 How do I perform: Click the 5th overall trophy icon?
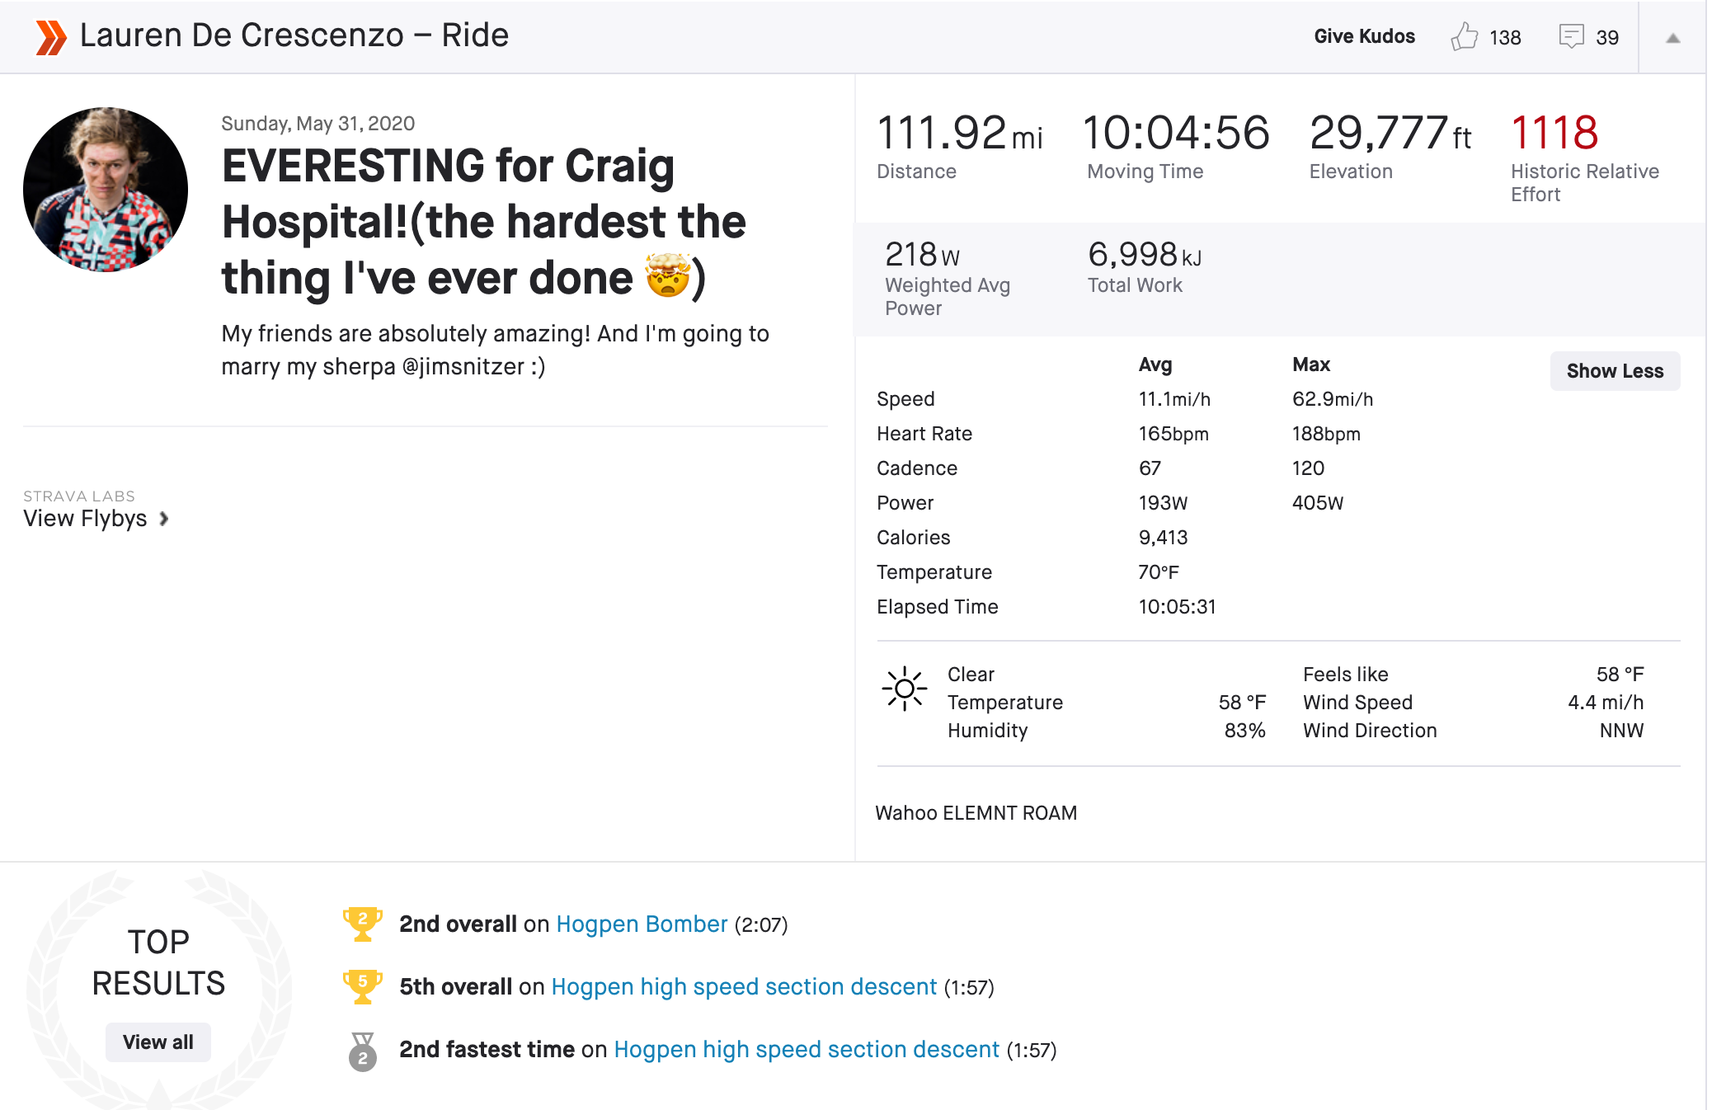point(362,986)
